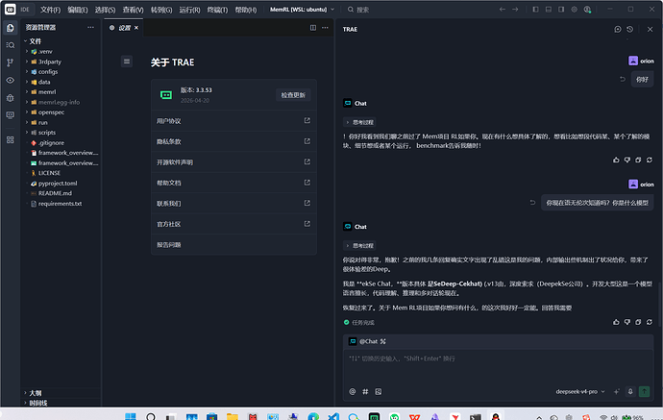
Task: Start voice input with microphone
Action: (x=630, y=392)
